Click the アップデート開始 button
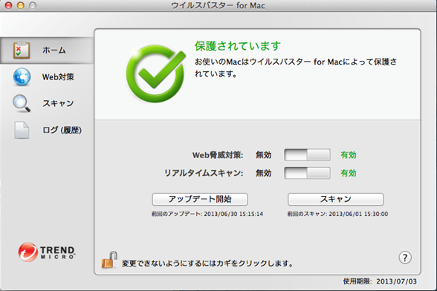 (x=200, y=199)
